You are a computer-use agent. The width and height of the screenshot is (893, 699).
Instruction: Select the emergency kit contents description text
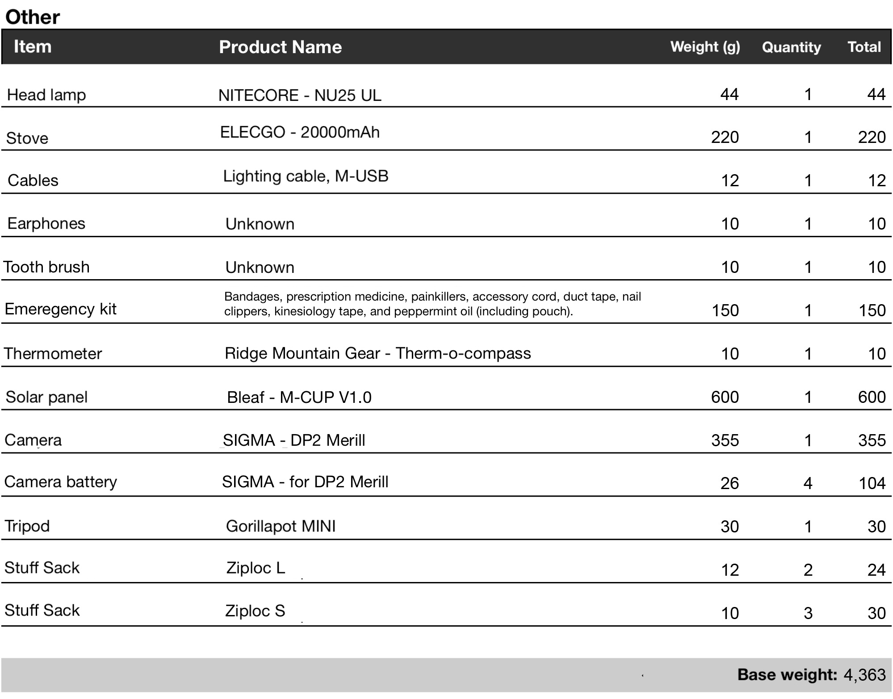(x=432, y=304)
